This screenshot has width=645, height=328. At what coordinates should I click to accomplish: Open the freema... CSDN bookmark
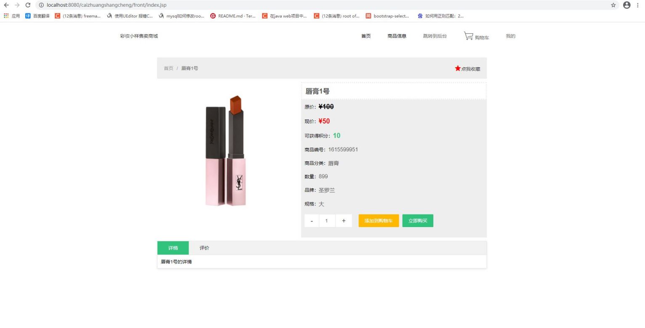click(78, 16)
